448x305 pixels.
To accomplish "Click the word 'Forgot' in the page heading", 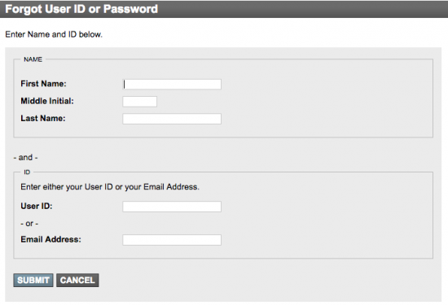I will click(24, 9).
